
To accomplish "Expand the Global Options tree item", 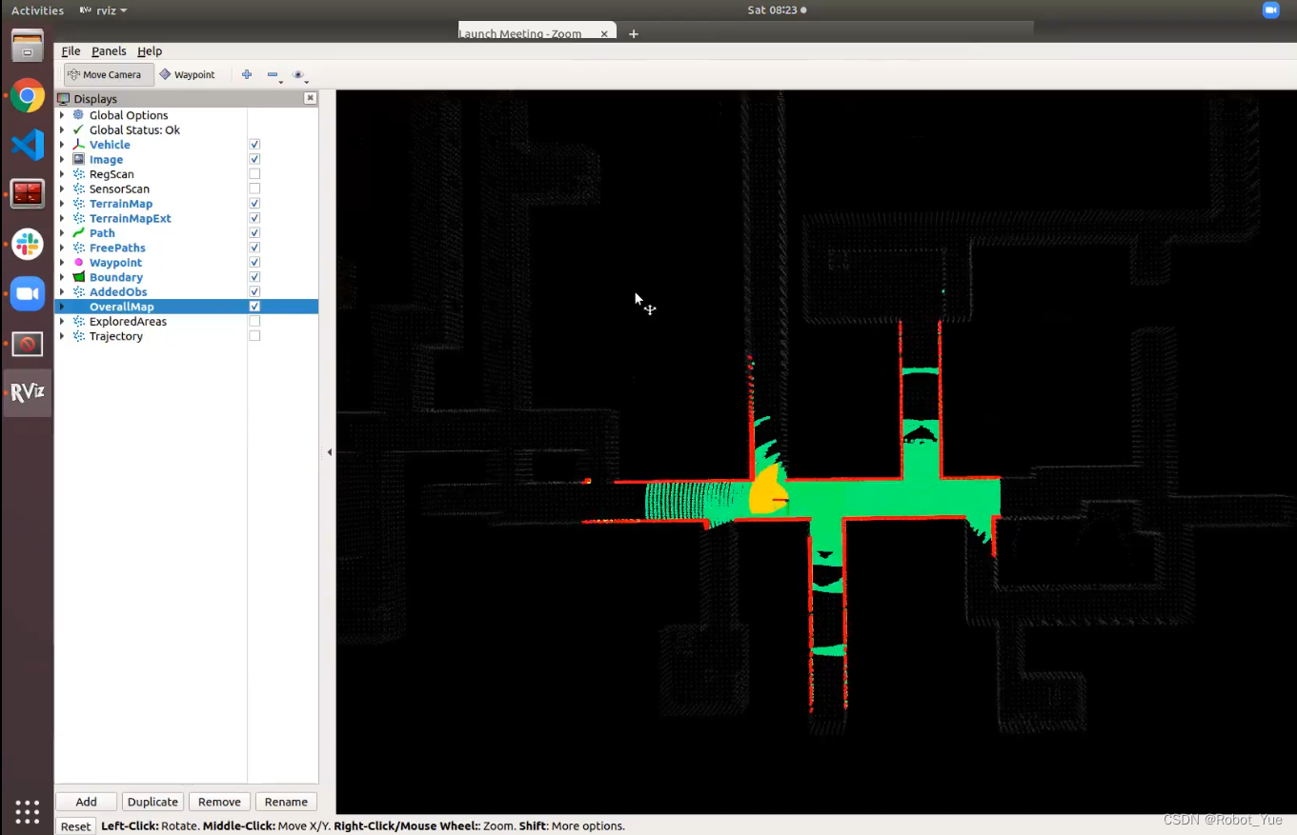I will (x=62, y=115).
